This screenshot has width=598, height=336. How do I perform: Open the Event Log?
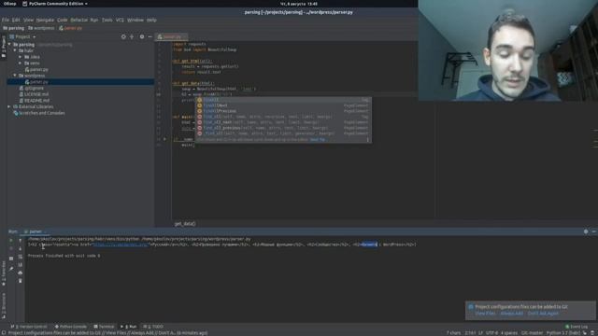[577, 327]
